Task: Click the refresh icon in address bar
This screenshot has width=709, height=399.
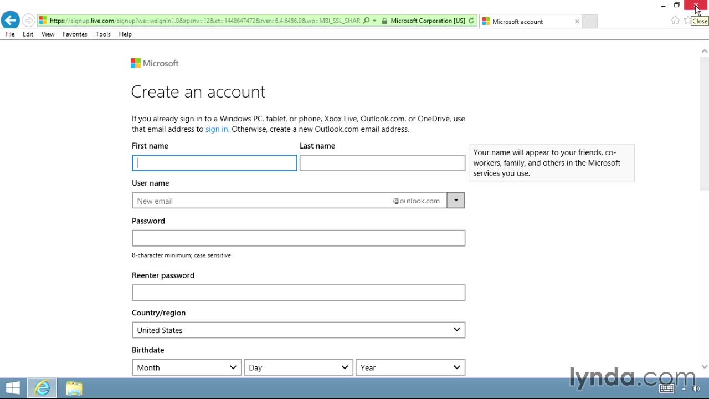Action: tap(471, 21)
